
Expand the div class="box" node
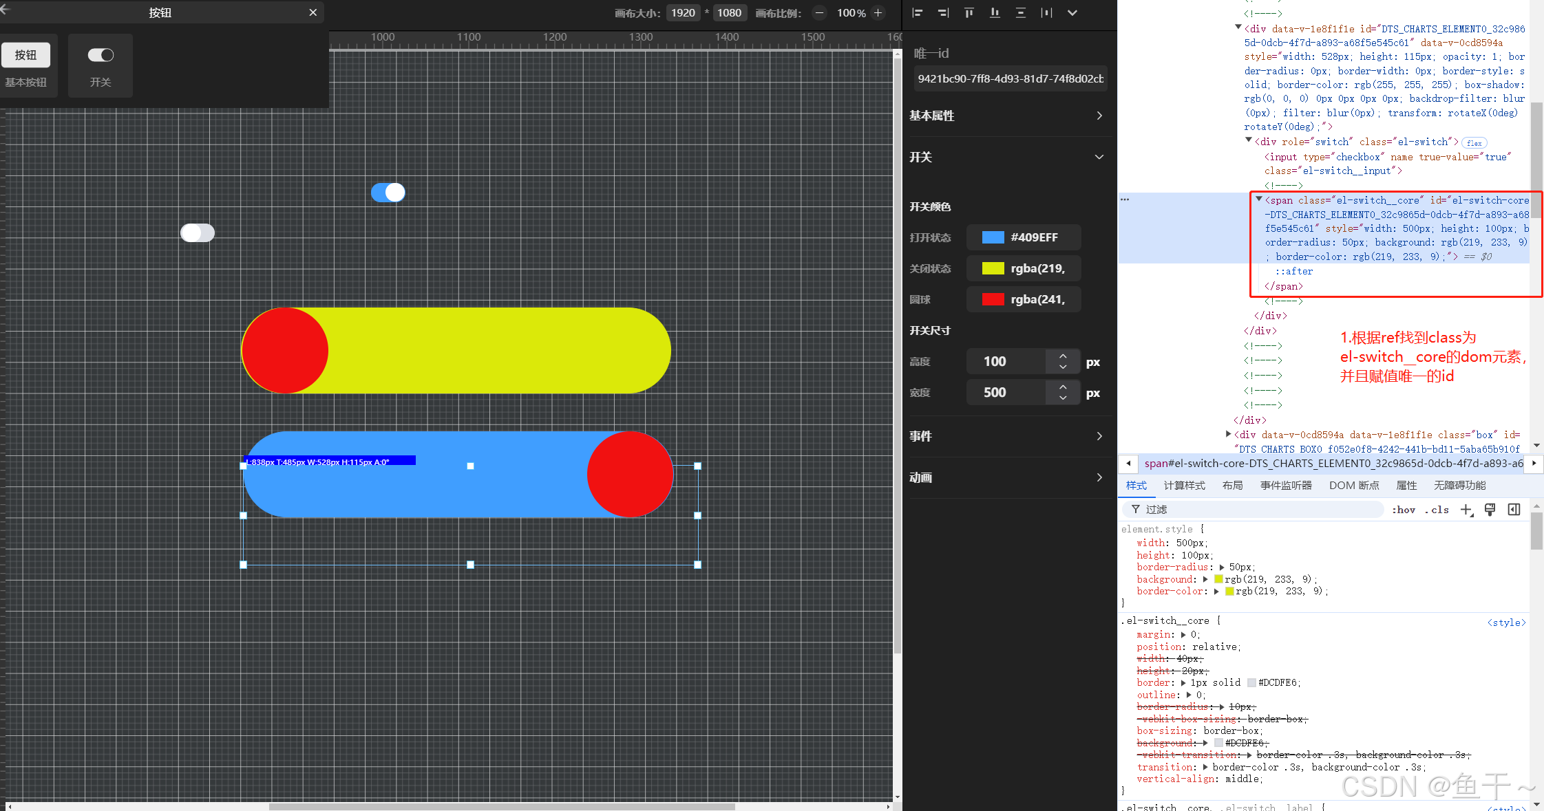coord(1229,434)
